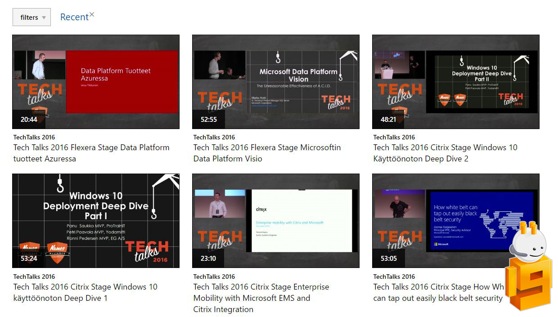558x317 pixels.
Task: Open title link Flexera Stage Data Platform tuotteet Azuressa
Action: point(91,153)
